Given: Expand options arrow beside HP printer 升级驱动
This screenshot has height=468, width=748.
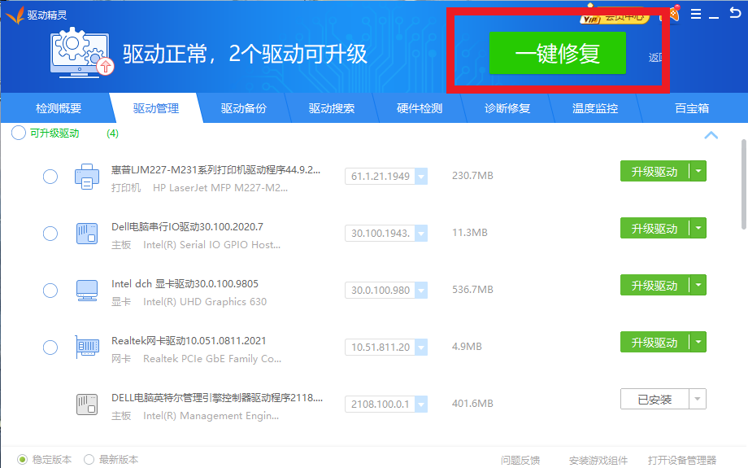Looking at the screenshot, I should coord(698,171).
